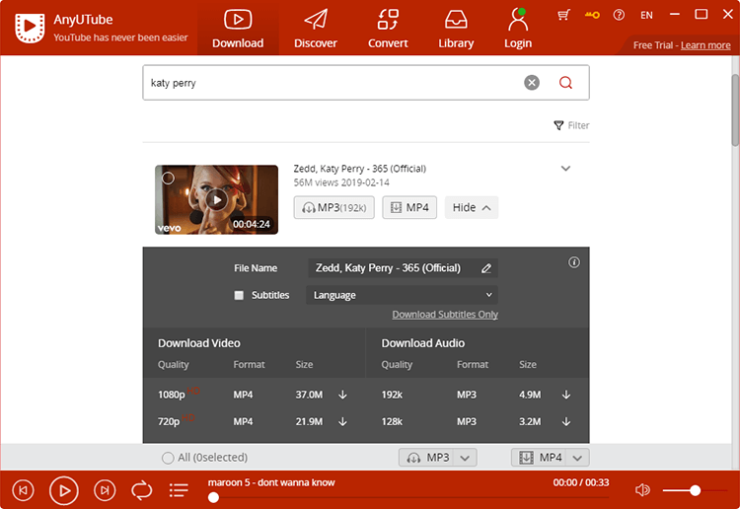This screenshot has height=509, width=740.
Task: Click bottom bar MP4 batch button
Action: [x=539, y=458]
